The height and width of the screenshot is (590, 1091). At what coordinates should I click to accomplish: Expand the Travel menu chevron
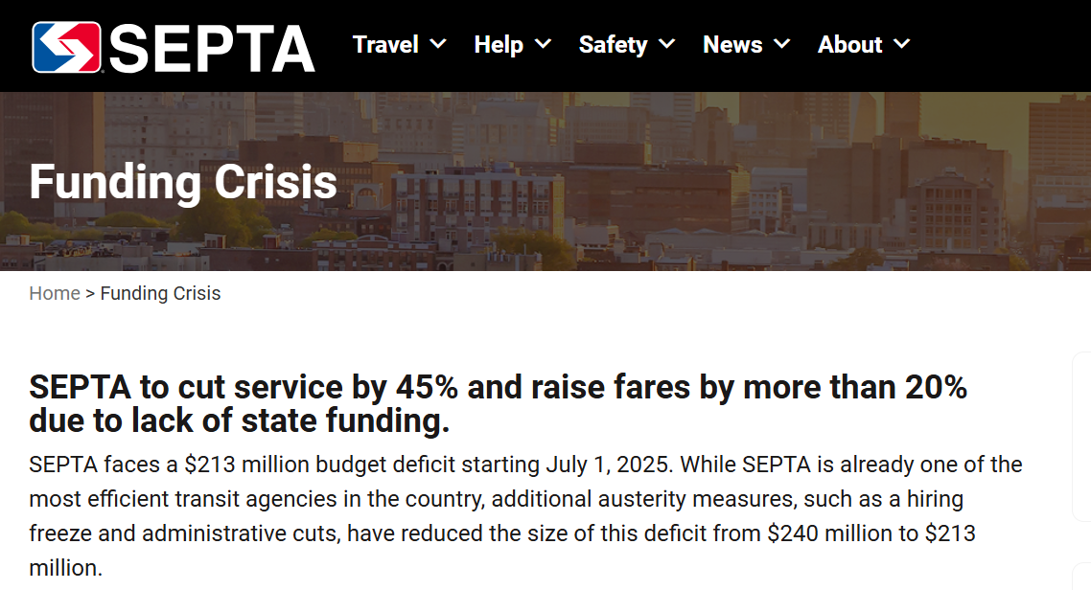coord(438,44)
